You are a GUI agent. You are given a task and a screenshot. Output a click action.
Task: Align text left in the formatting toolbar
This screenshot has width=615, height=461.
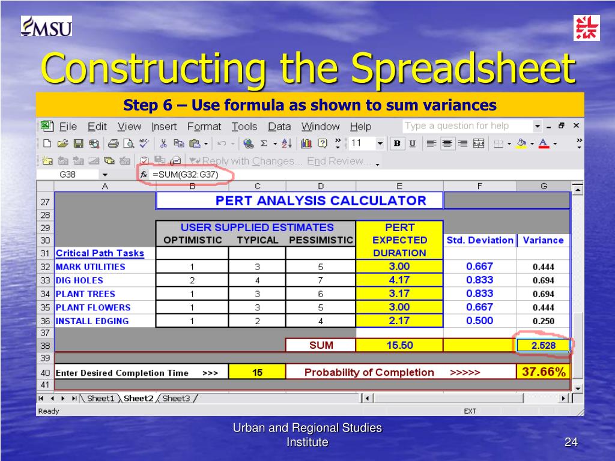point(431,143)
